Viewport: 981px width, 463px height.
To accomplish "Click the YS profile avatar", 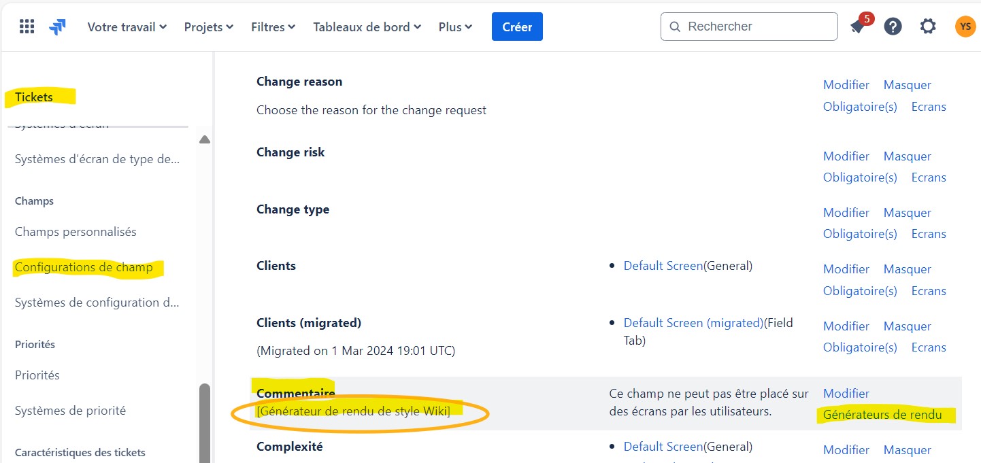I will pyautogui.click(x=965, y=27).
